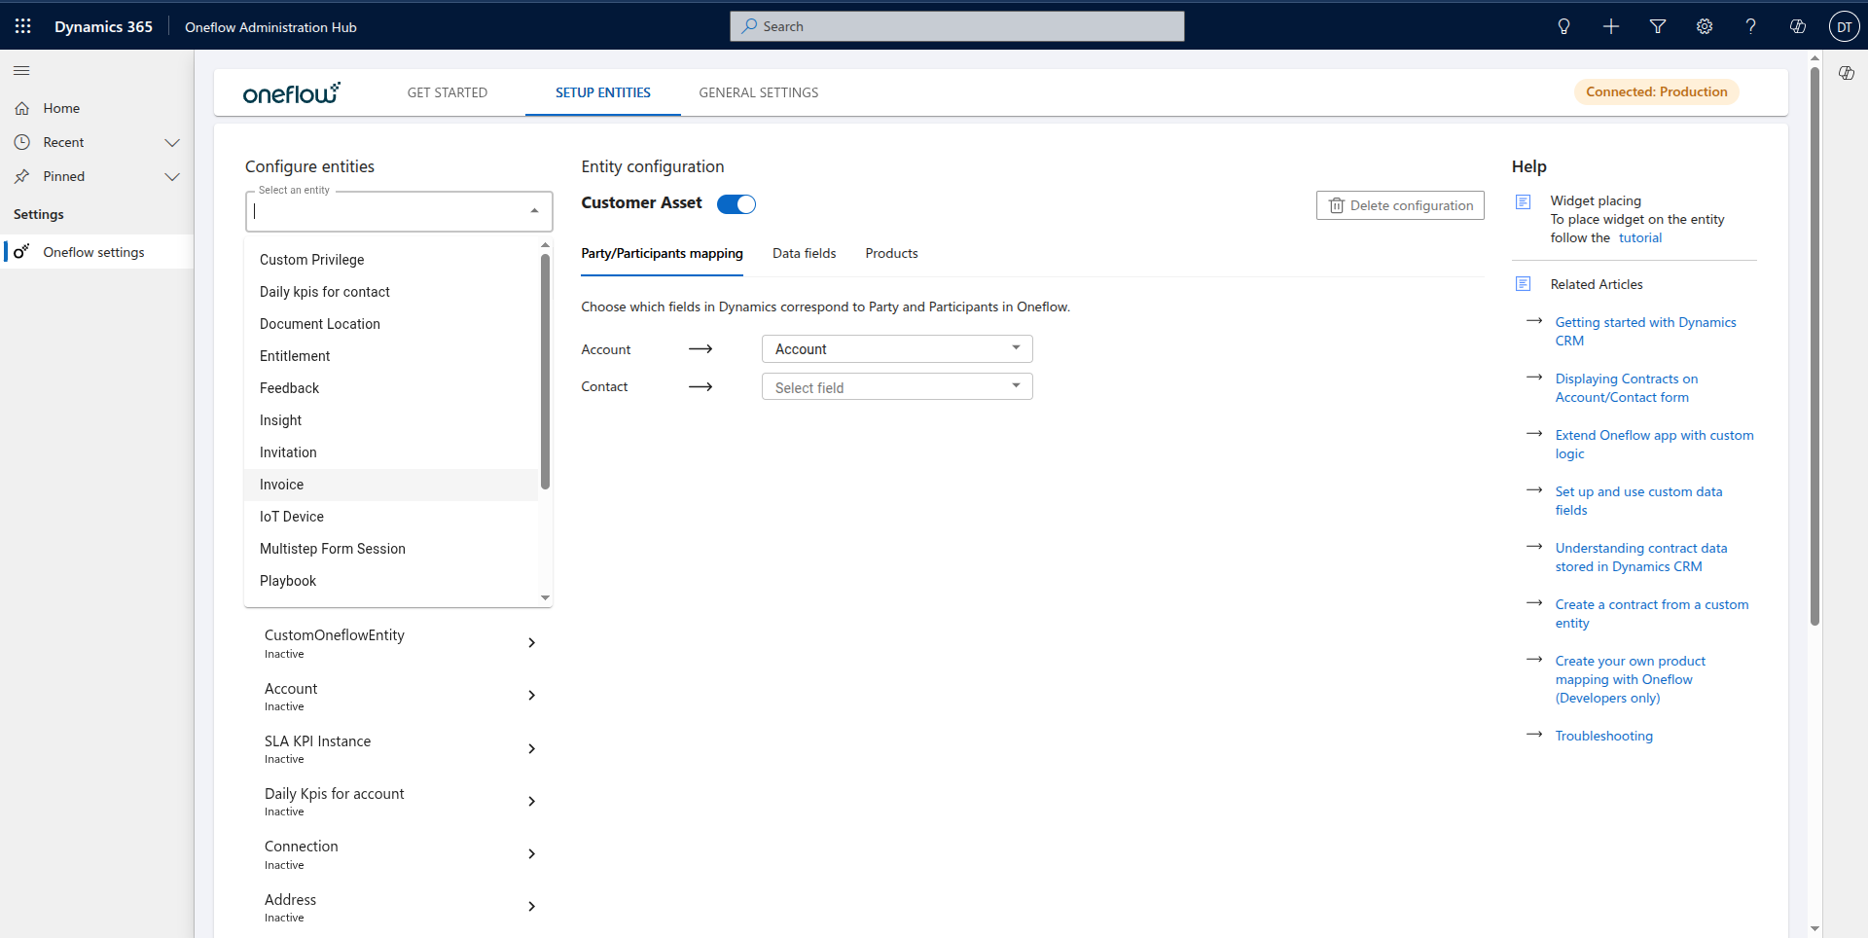This screenshot has width=1868, height=938.
Task: Collapse the Select an entity dropdown arrow
Action: tap(534, 211)
